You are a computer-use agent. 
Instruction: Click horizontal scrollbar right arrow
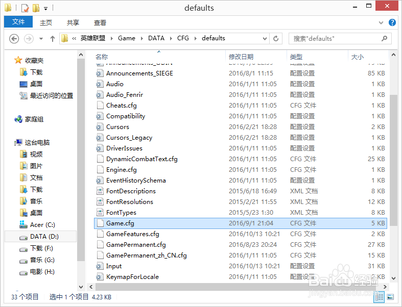385,287
